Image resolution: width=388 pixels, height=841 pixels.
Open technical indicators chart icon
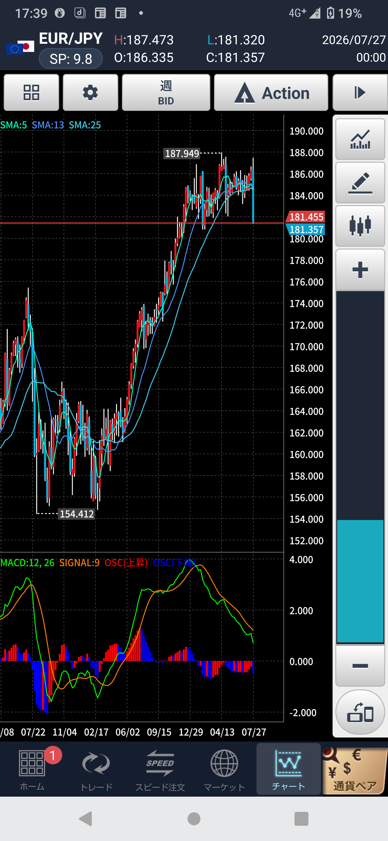tap(360, 140)
